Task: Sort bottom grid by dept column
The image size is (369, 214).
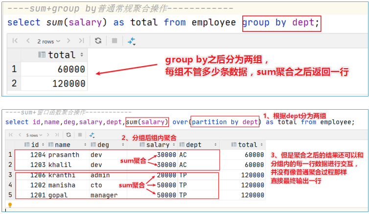Action: click(x=215, y=144)
